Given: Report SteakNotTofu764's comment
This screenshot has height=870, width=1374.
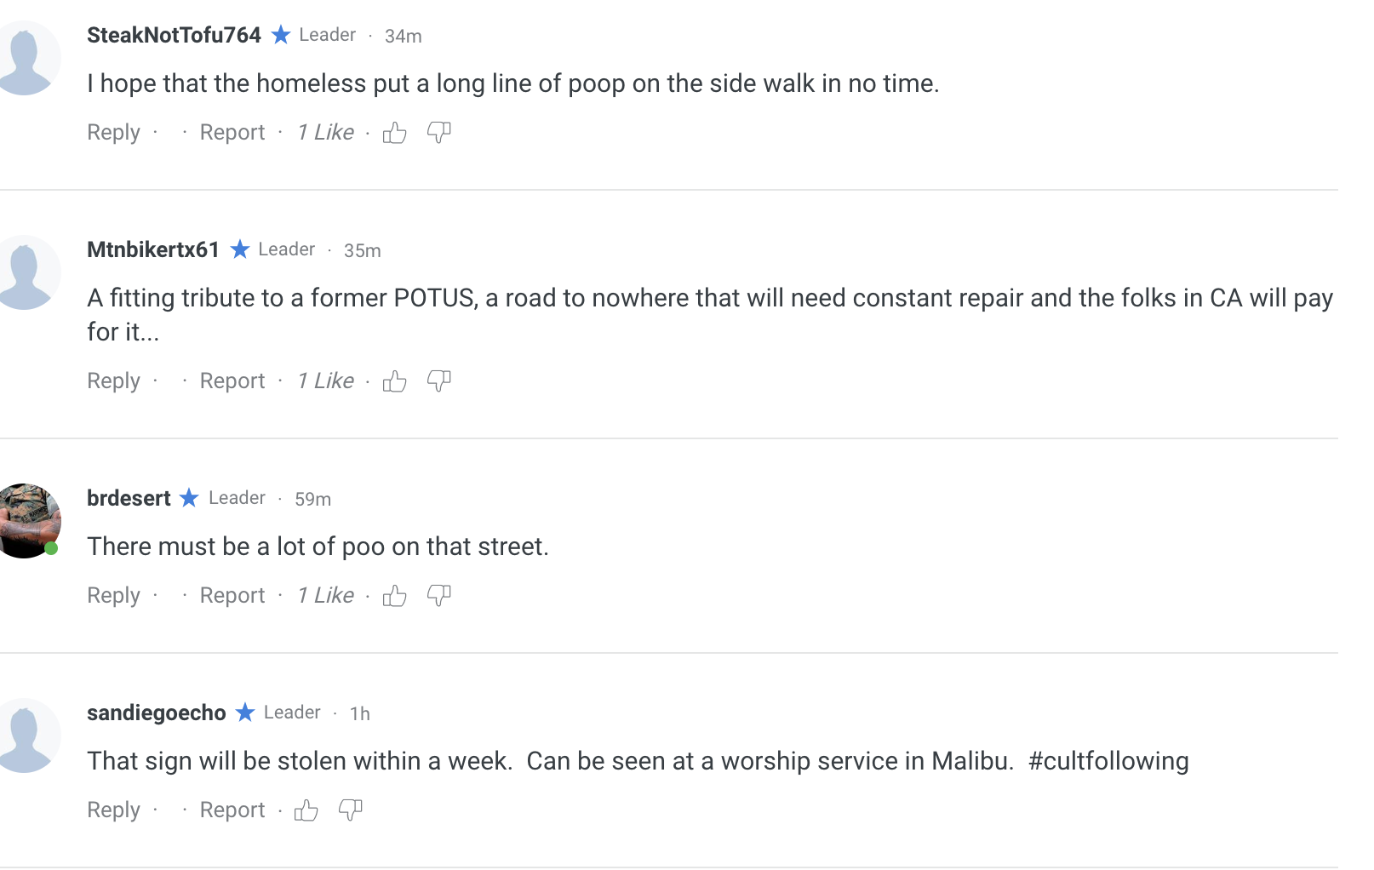Looking at the screenshot, I should point(232,133).
